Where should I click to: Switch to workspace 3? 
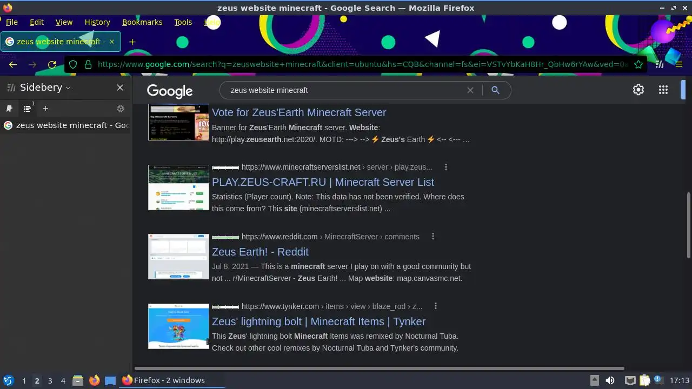(50, 380)
